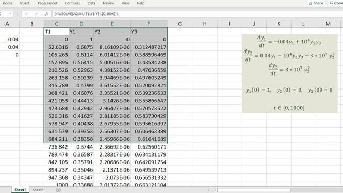This screenshot has height=193, width=343.
Task: Select column M header
Action: click(x=328, y=24)
